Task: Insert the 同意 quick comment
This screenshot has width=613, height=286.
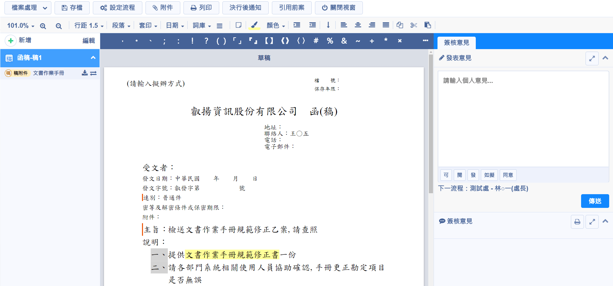Action: coord(508,175)
